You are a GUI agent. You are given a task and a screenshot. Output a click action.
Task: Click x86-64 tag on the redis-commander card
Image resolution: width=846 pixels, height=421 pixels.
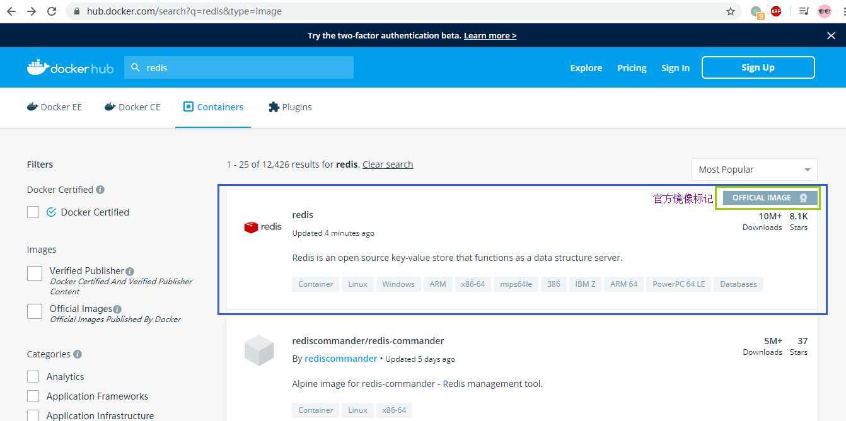coord(394,410)
